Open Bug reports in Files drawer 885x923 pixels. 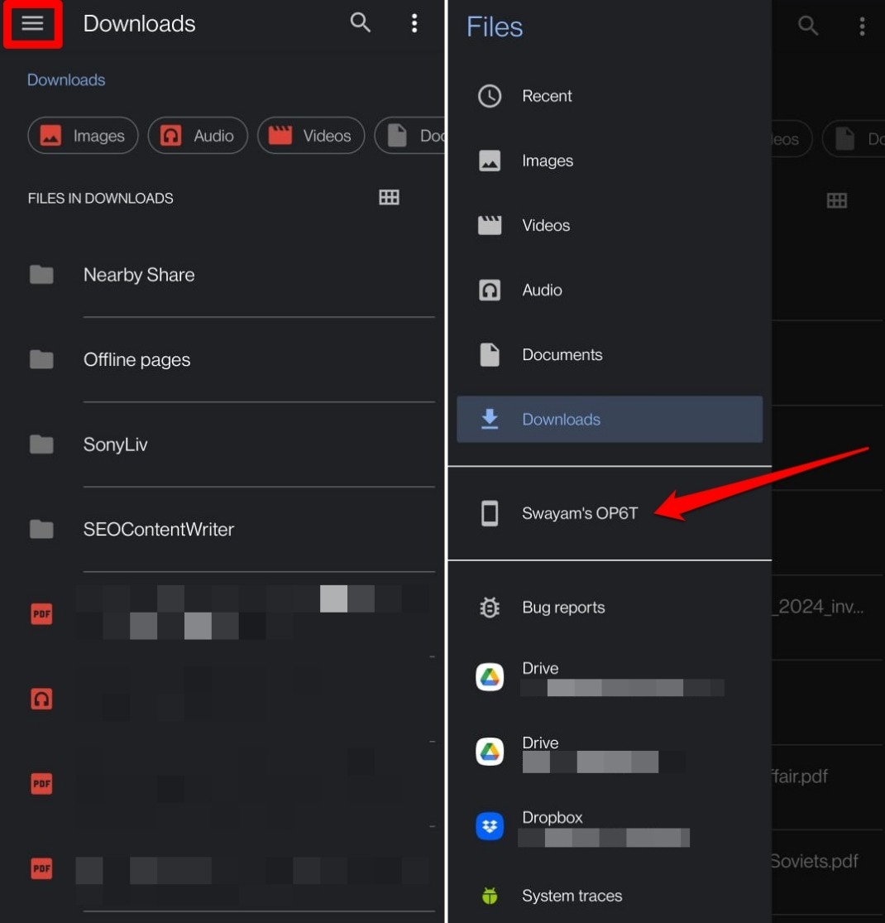(x=610, y=608)
